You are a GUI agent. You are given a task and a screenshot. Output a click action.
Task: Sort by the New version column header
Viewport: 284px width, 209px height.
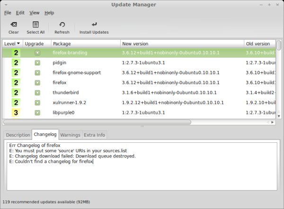[182, 44]
